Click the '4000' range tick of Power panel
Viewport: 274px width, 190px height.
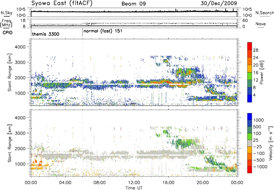(x=20, y=47)
